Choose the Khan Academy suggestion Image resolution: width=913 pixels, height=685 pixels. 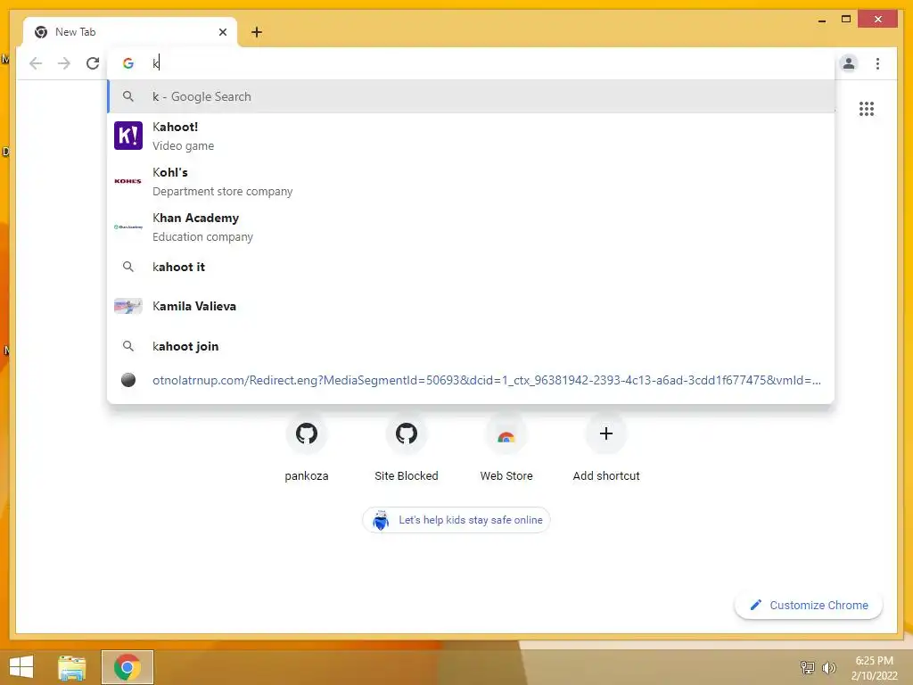[471, 227]
